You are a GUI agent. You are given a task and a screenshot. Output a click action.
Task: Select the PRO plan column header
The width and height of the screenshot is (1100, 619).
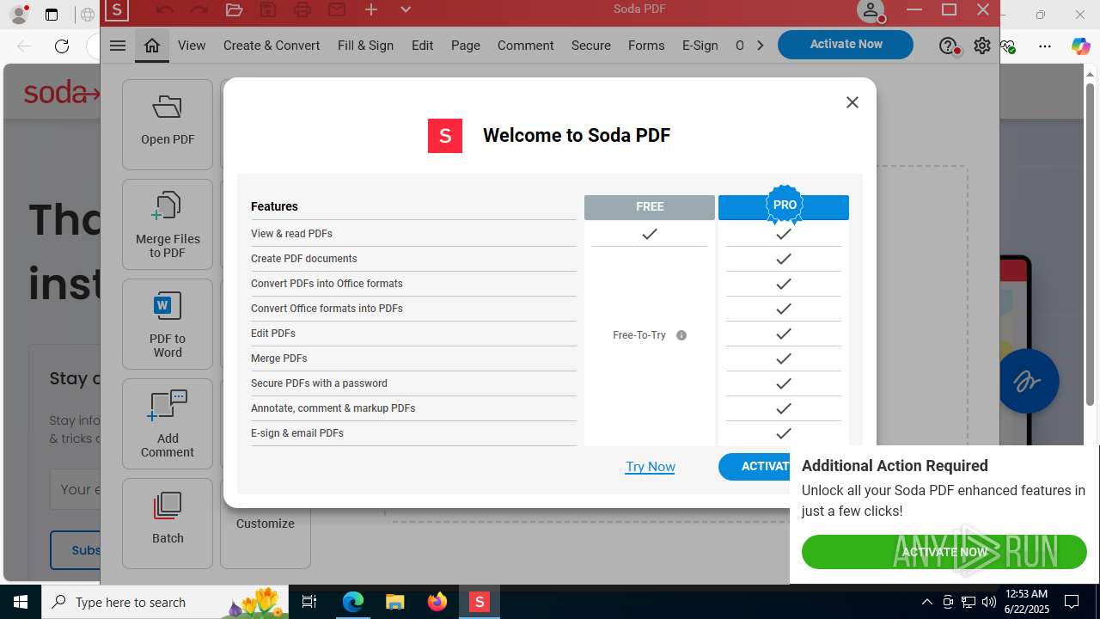784,207
